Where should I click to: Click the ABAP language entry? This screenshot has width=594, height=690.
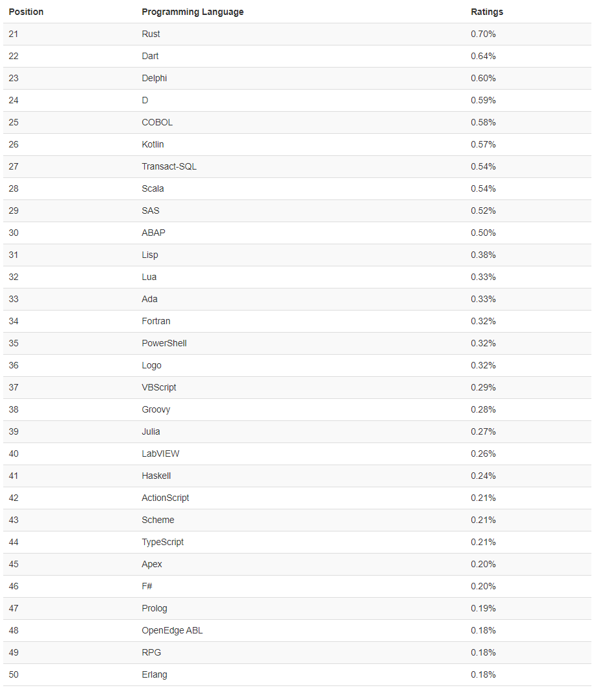pyautogui.click(x=154, y=233)
